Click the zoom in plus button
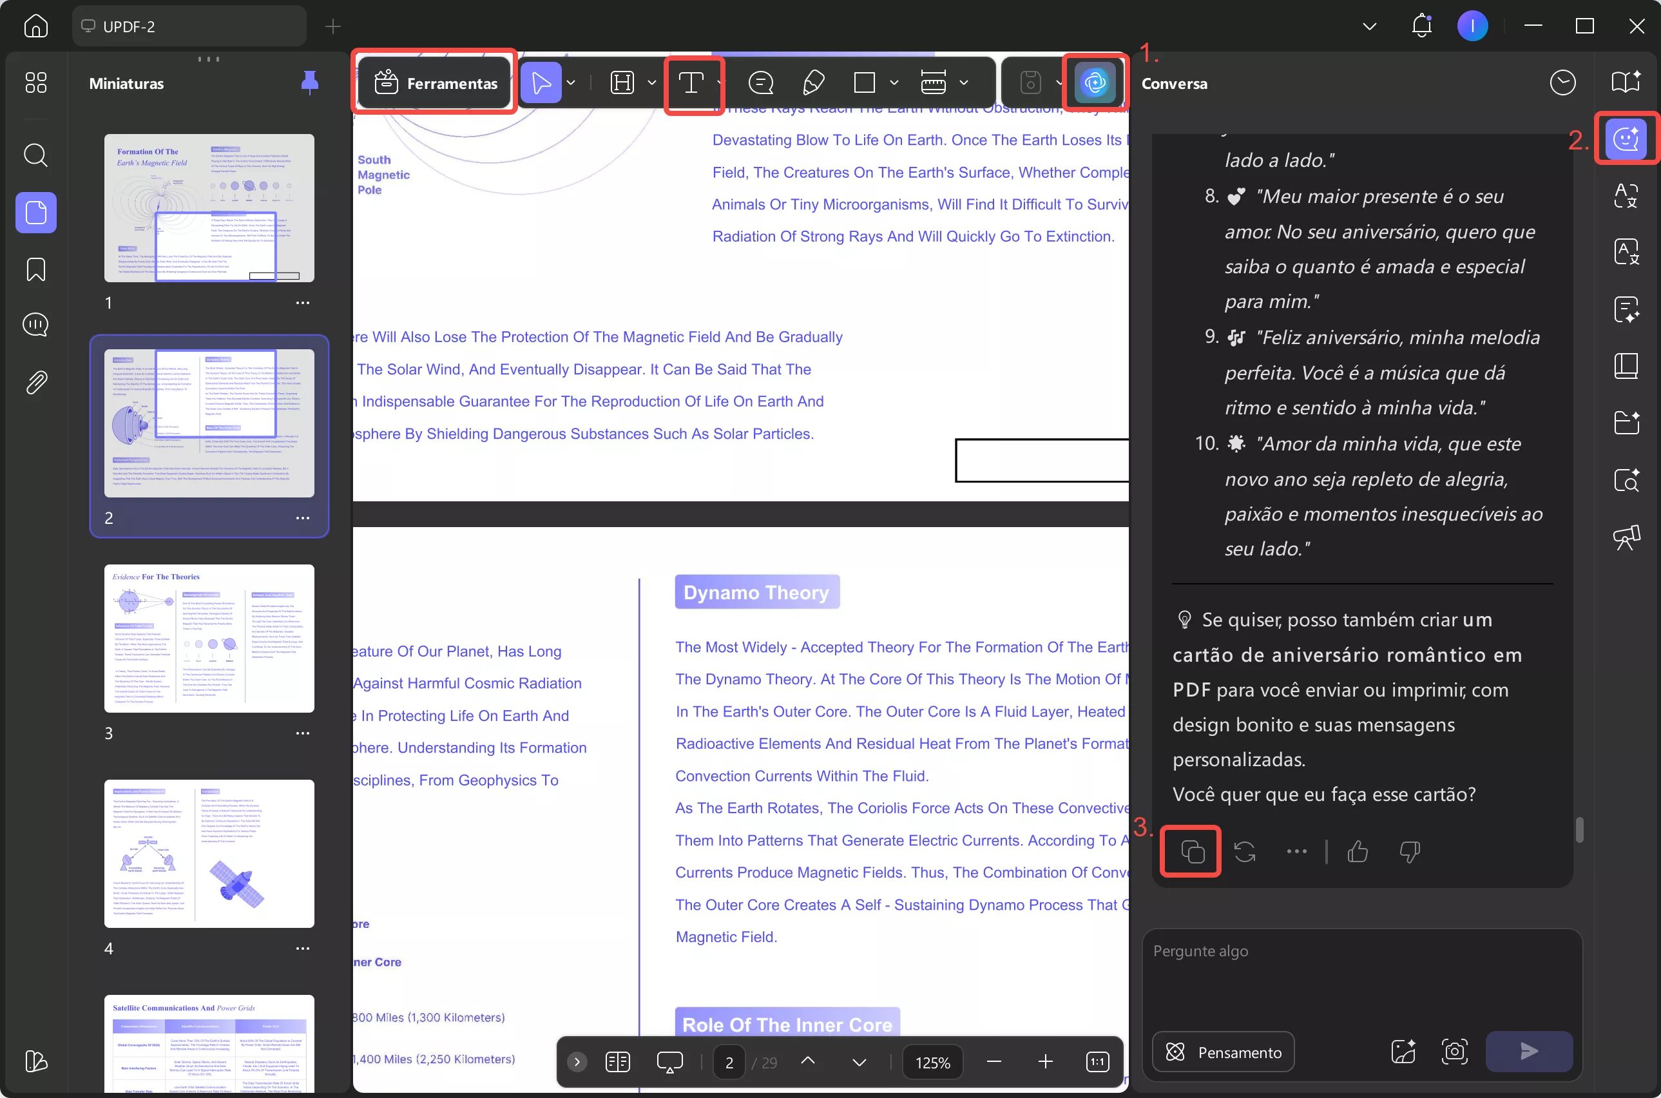This screenshot has width=1661, height=1098. tap(1045, 1061)
